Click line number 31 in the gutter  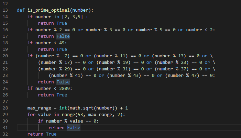pos(5,128)
